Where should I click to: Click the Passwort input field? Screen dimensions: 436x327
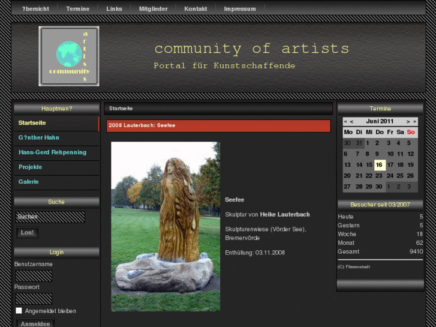tap(34, 298)
